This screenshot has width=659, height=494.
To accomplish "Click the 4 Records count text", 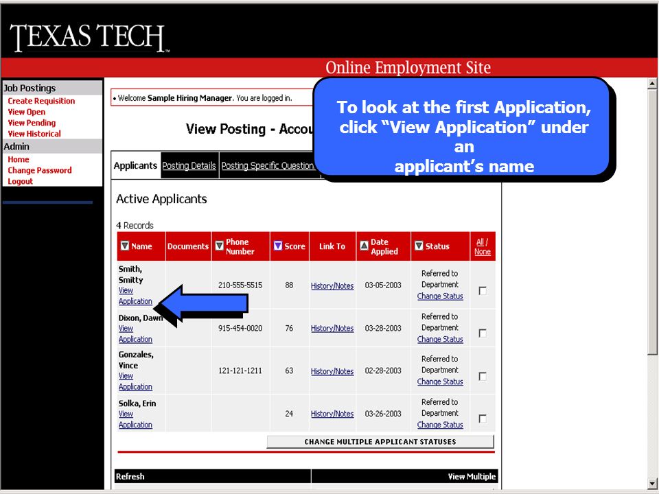I will coord(135,226).
